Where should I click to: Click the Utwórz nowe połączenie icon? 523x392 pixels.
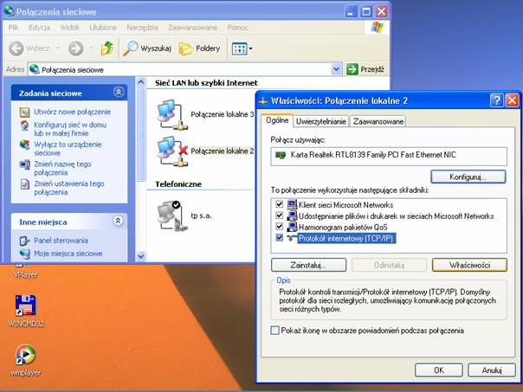pos(25,112)
